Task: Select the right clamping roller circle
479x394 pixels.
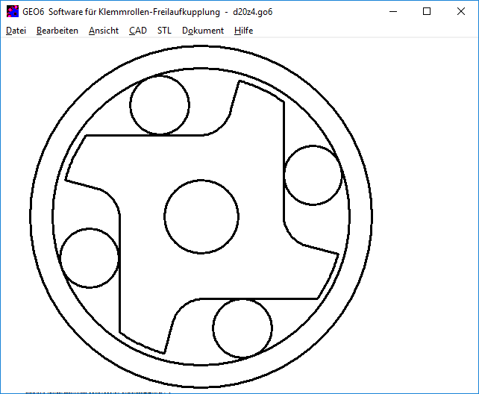Action: coord(313,176)
